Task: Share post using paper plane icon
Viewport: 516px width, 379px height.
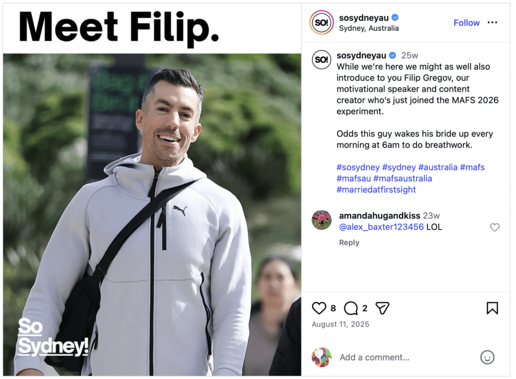Action: 382,308
